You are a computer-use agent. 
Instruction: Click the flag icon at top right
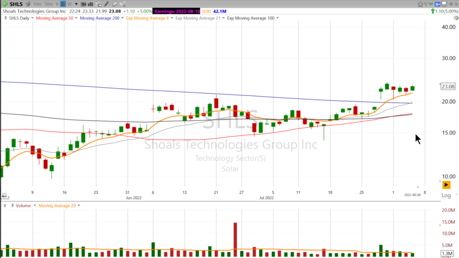point(426,4)
